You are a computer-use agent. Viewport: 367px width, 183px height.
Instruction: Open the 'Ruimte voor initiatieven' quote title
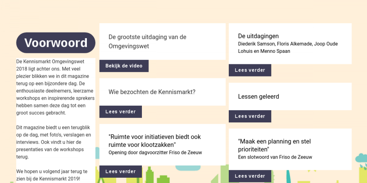[x=155, y=141]
